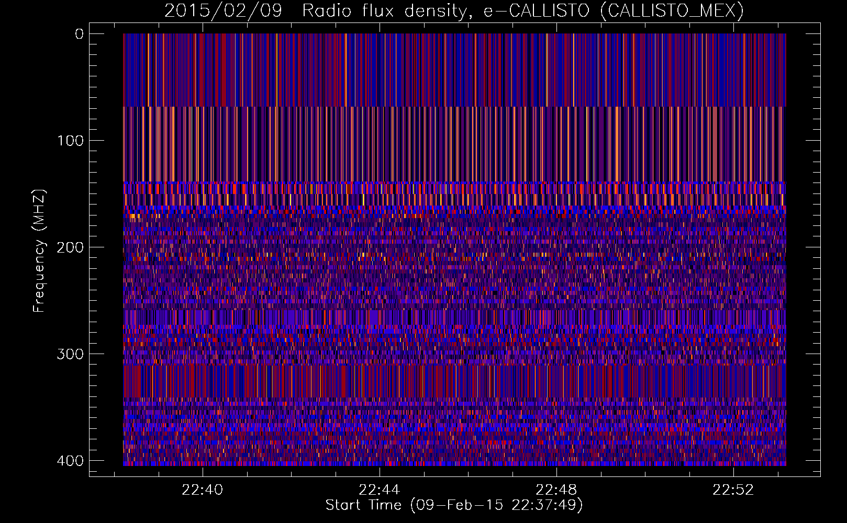Viewport: 847px width, 523px height.
Task: Click the date '2015/02/09' in the title
Action: coord(223,10)
